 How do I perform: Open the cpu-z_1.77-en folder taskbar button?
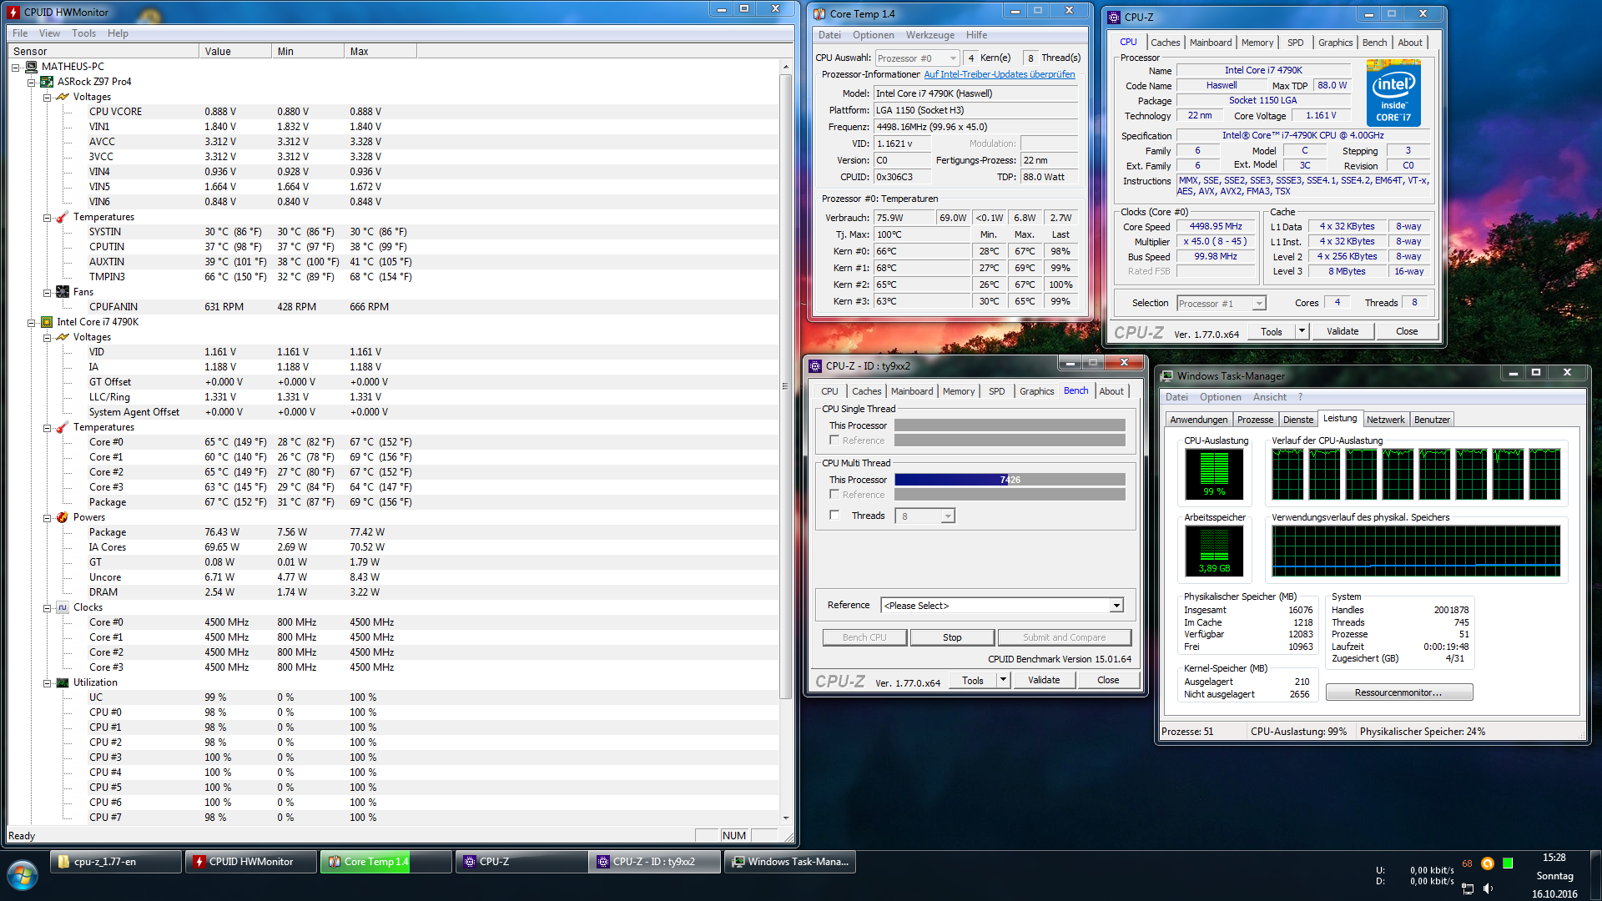tap(116, 862)
